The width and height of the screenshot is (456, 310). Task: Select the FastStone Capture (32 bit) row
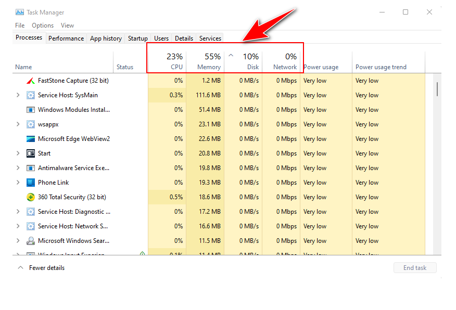tap(219, 81)
